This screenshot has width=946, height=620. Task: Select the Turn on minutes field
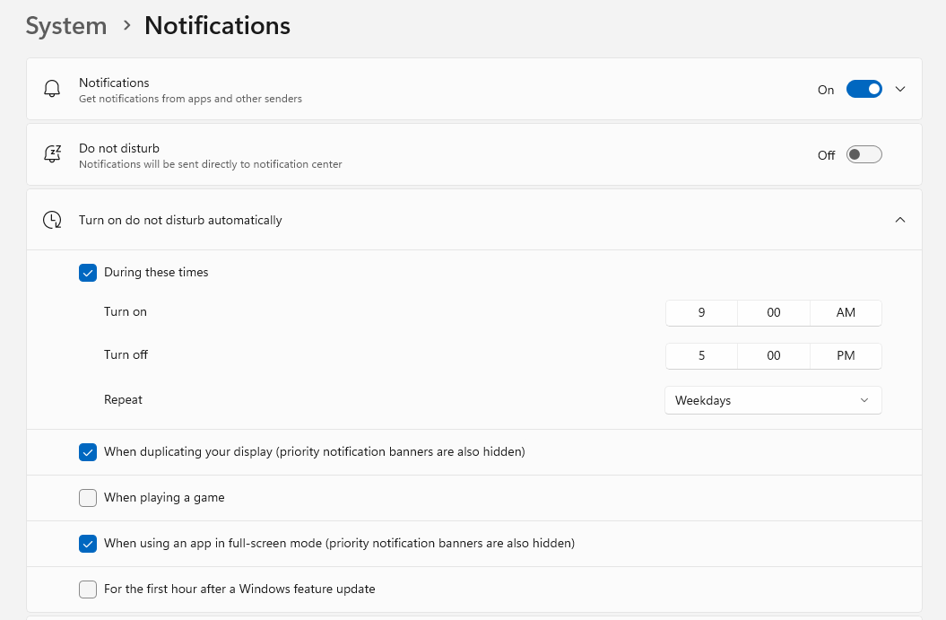point(774,313)
